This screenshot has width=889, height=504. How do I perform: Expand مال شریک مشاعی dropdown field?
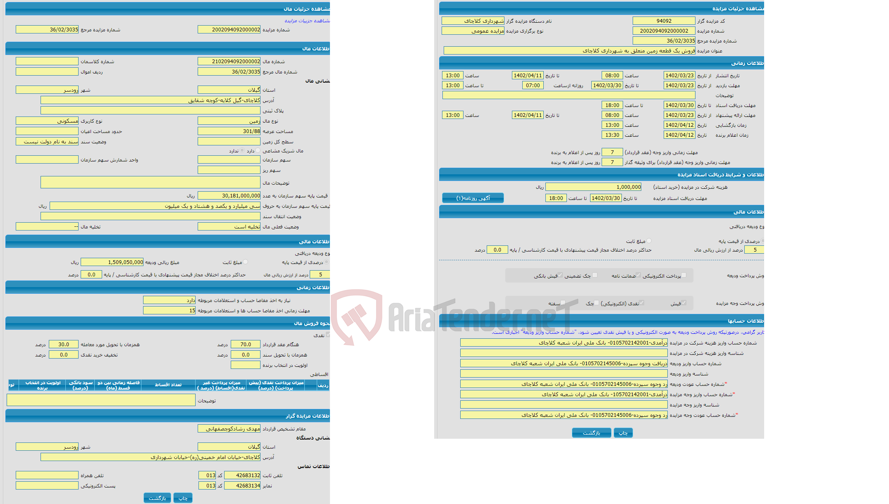tap(256, 151)
